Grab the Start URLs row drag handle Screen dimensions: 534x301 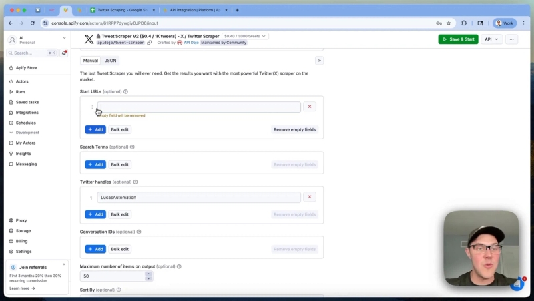[x=91, y=107]
